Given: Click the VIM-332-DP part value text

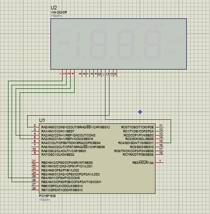Looking at the screenshot, I should click(x=59, y=13).
